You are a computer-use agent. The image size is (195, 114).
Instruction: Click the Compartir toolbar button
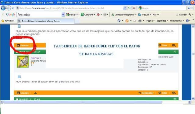(x=87, y=15)
